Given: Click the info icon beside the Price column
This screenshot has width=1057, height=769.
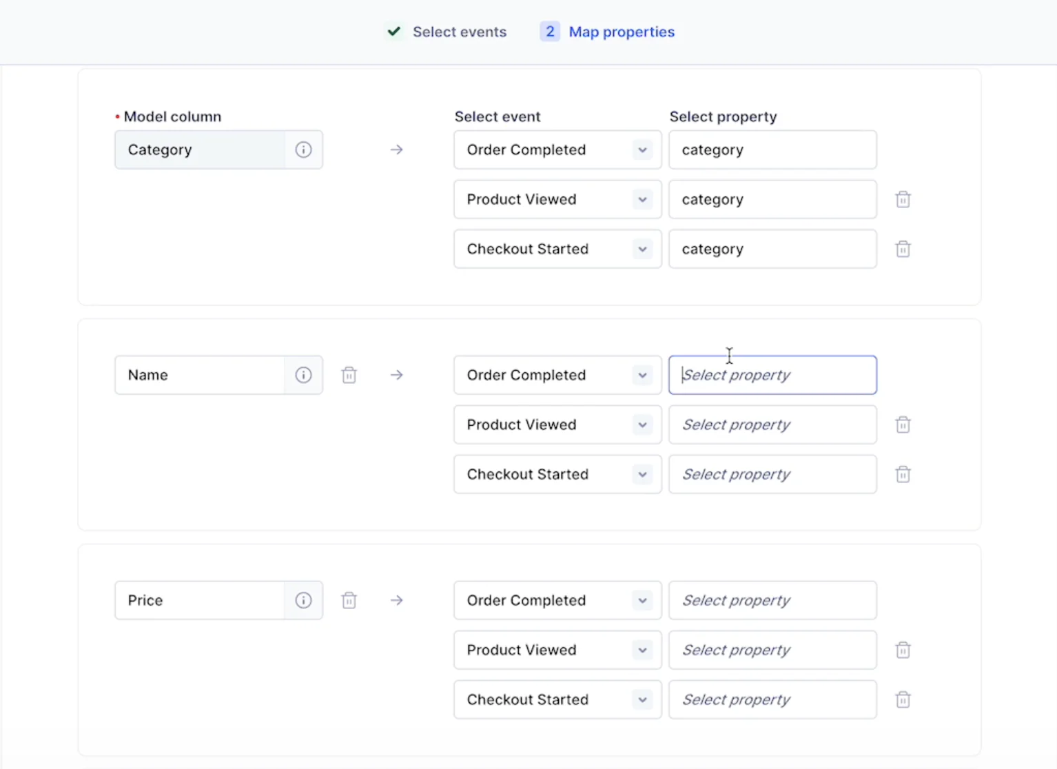Looking at the screenshot, I should coord(303,600).
